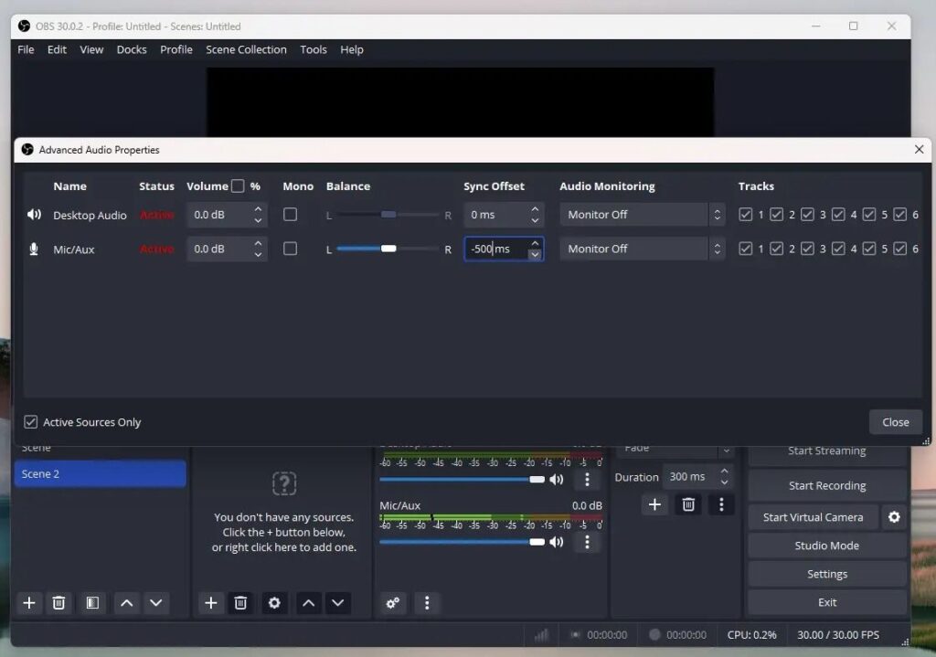Screen dimensions: 936x657
Task: Remove selected source with trash icon
Action: (x=240, y=603)
